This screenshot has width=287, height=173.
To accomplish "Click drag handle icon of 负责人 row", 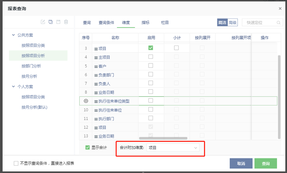I will tap(96, 84).
